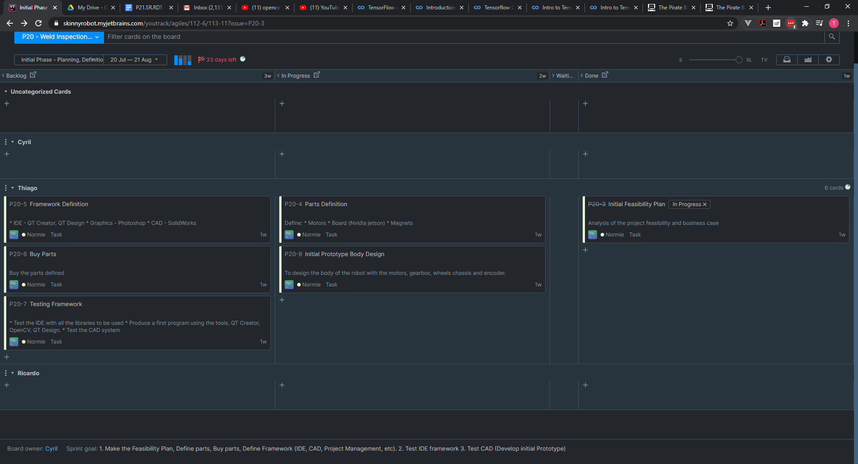The image size is (858, 464).
Task: Remove the In Progress tag on P20-3
Action: [x=705, y=204]
